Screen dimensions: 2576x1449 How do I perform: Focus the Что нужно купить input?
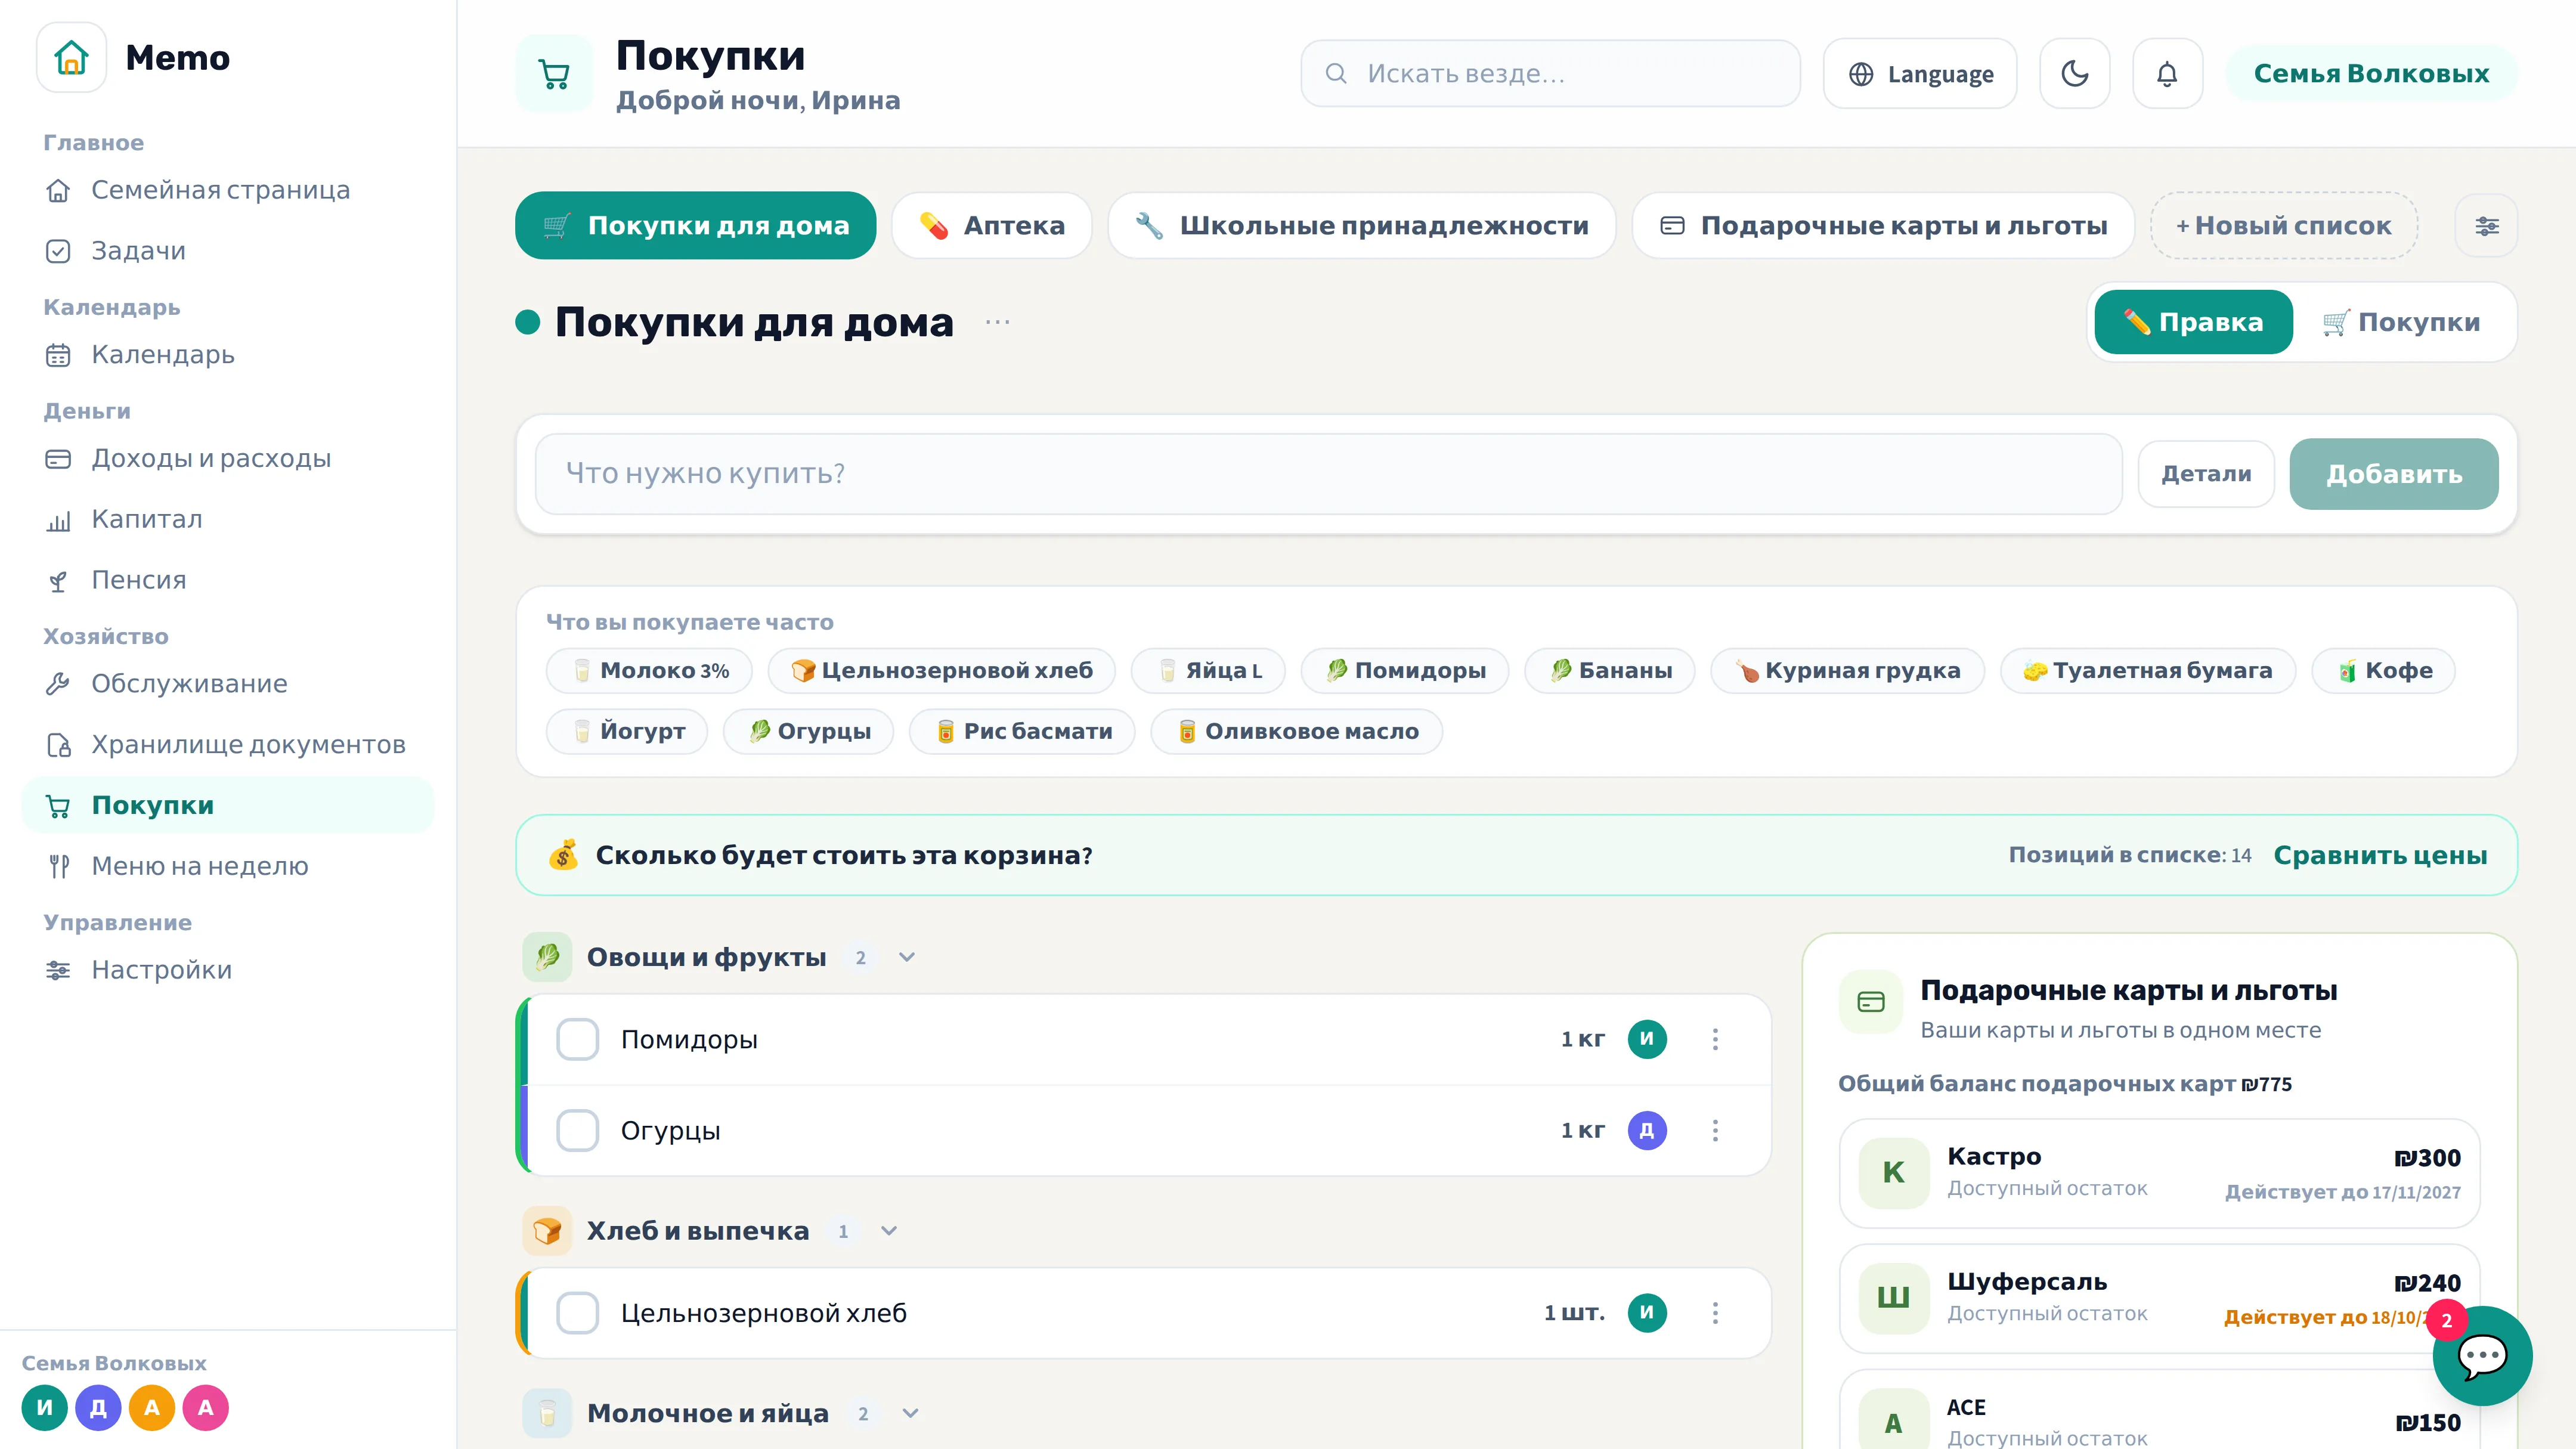(1328, 474)
